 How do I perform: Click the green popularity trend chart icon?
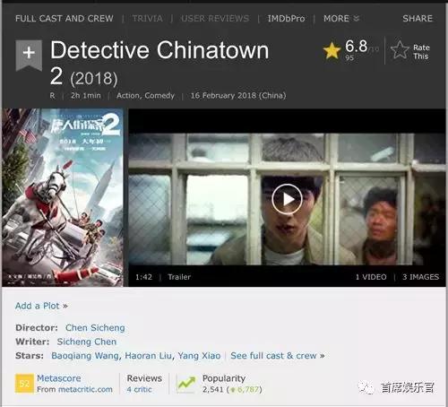tap(186, 384)
